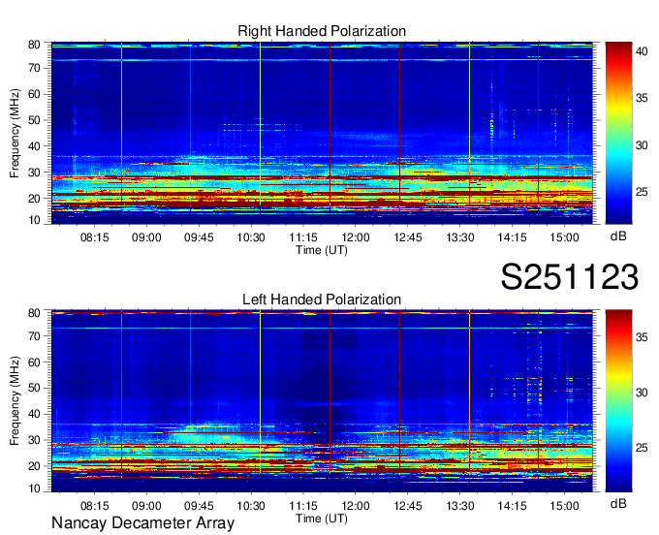Click "Time (UT)" label below upper plot

pos(322,249)
